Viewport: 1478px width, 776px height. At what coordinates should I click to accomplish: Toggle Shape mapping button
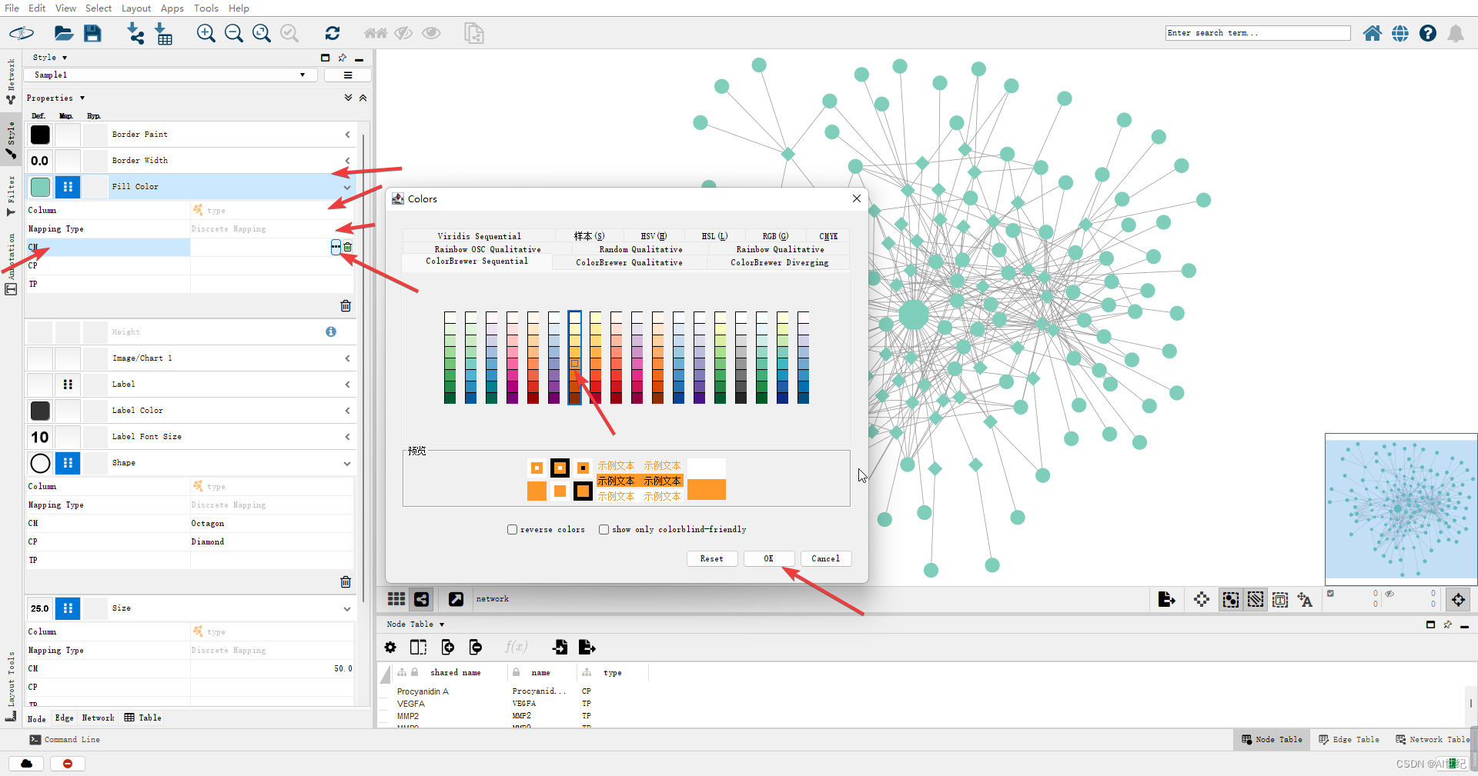[68, 463]
